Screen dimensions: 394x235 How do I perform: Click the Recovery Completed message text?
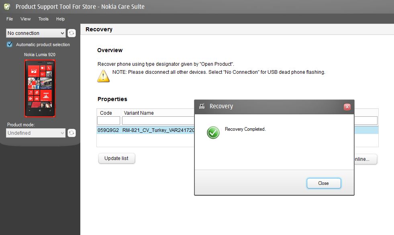coord(245,129)
